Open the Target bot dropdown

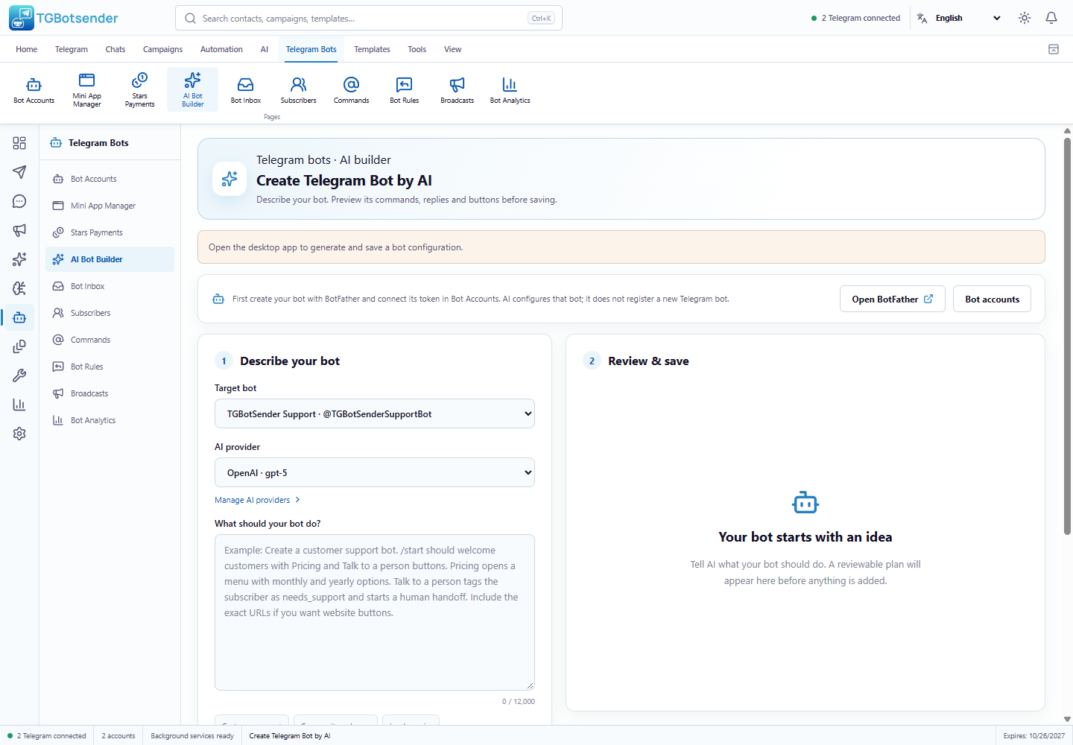[x=375, y=413]
